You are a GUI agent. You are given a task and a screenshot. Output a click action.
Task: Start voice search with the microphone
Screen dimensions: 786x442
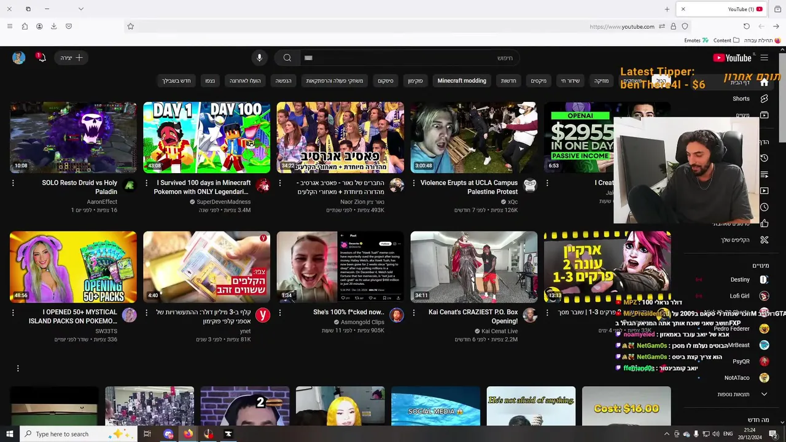pos(259,58)
